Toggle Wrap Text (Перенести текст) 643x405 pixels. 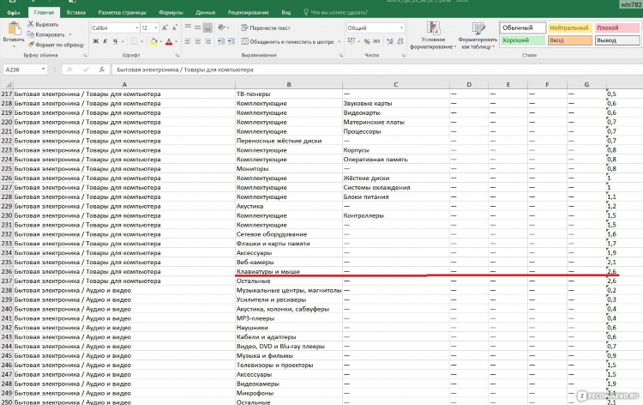(266, 28)
